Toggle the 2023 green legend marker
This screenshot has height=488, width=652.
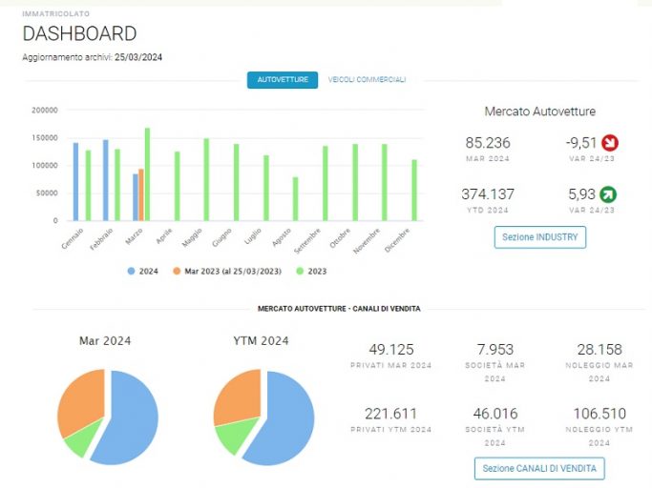click(300, 272)
